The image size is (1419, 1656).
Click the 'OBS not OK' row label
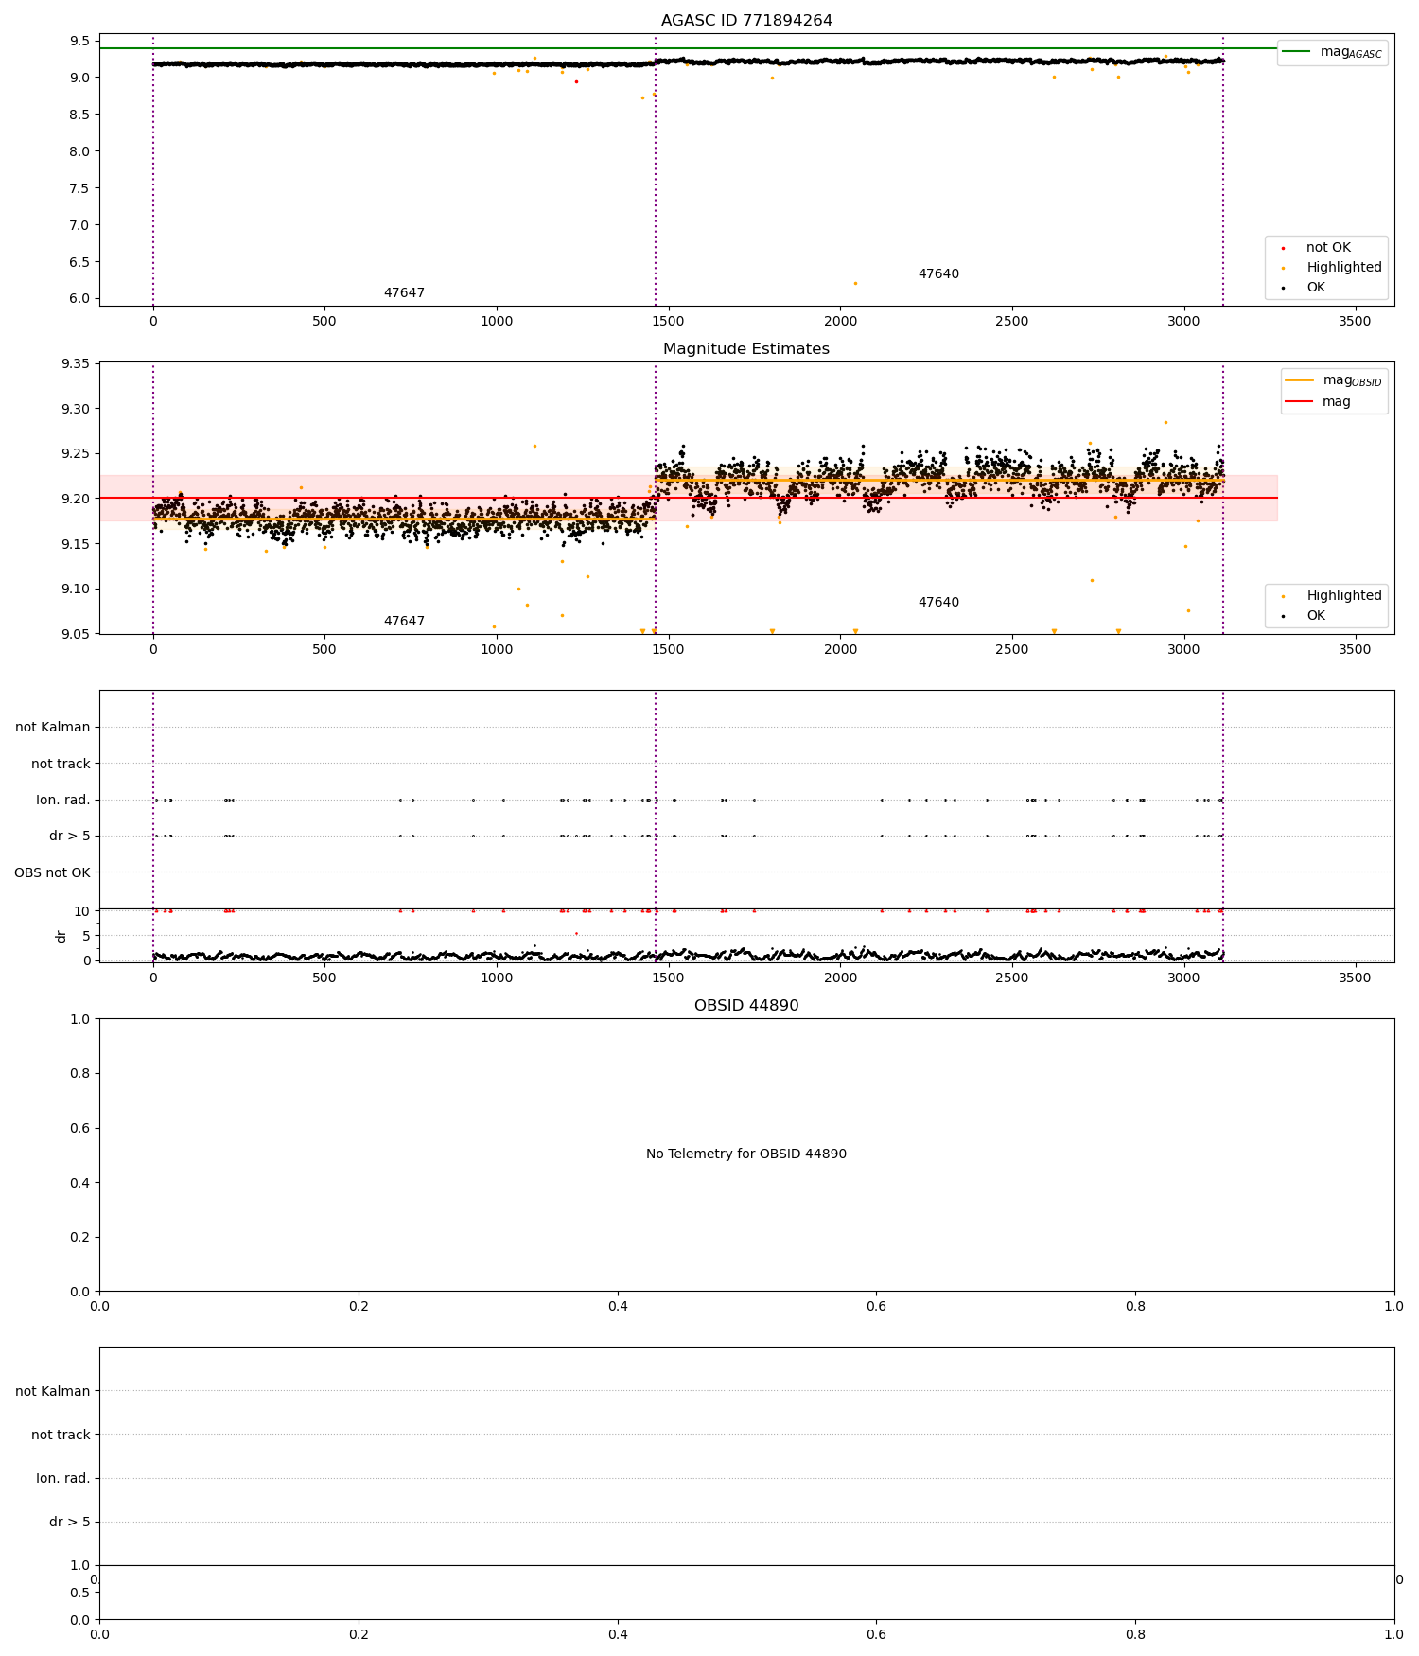point(52,872)
